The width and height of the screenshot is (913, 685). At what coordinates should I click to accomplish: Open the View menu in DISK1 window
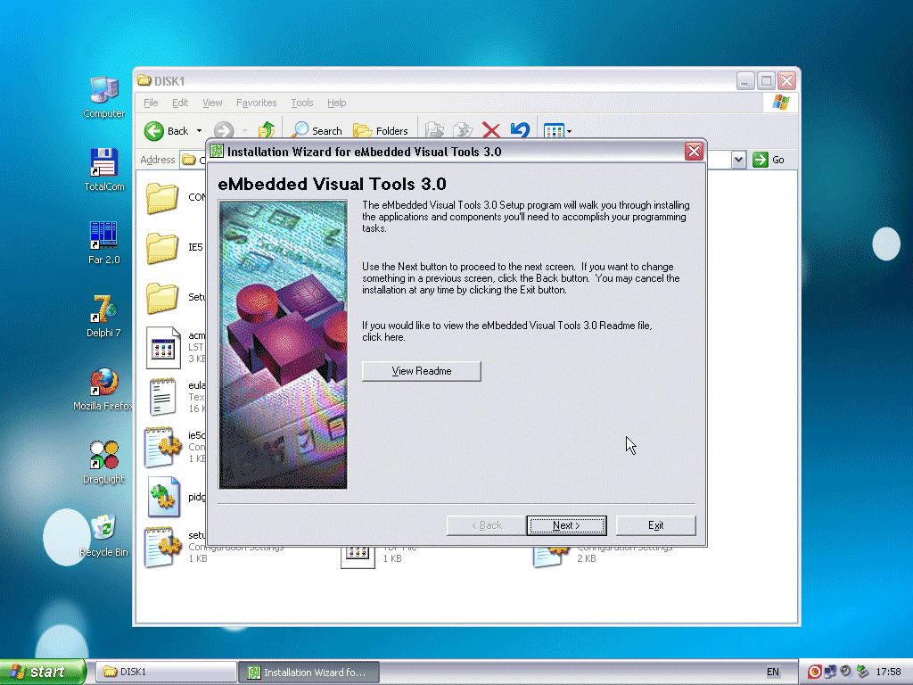click(212, 103)
